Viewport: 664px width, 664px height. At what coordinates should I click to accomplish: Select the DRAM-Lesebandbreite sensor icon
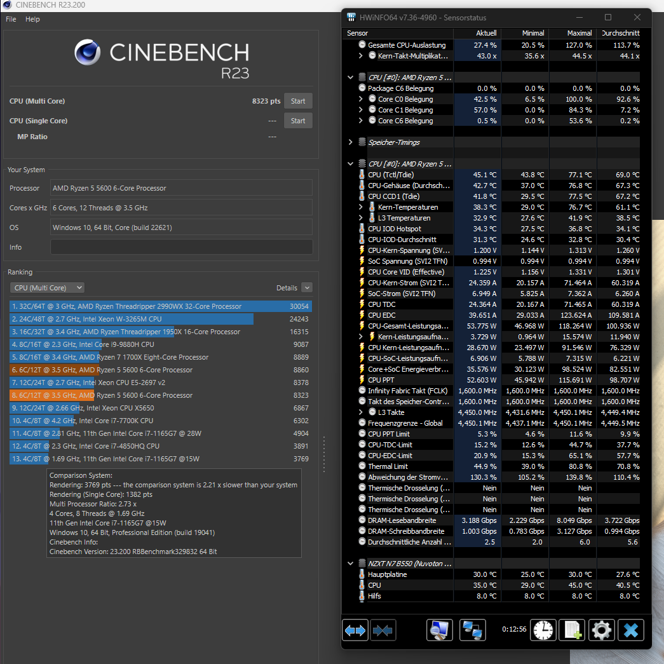pyautogui.click(x=362, y=520)
